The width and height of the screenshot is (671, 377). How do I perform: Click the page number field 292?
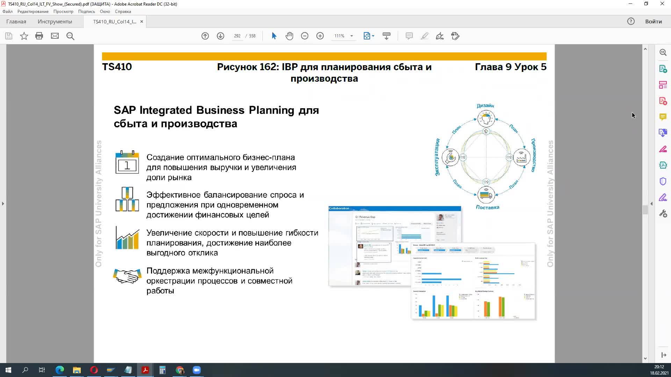point(237,36)
